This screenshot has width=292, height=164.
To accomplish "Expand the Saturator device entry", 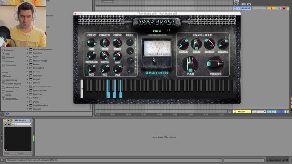I will 27,76.
